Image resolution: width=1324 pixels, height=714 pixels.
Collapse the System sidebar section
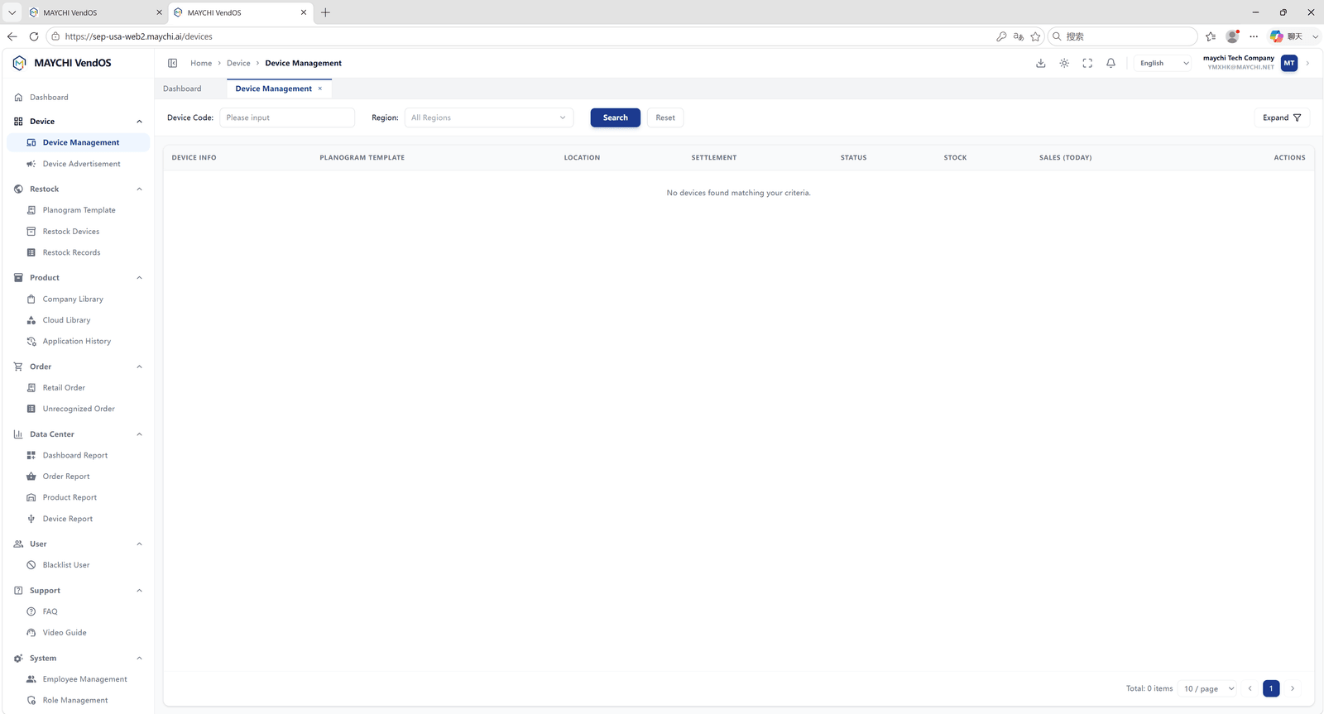(78, 659)
